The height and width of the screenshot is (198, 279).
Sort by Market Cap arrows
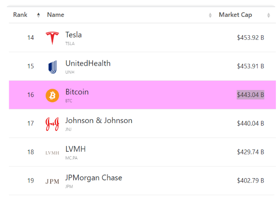click(268, 15)
